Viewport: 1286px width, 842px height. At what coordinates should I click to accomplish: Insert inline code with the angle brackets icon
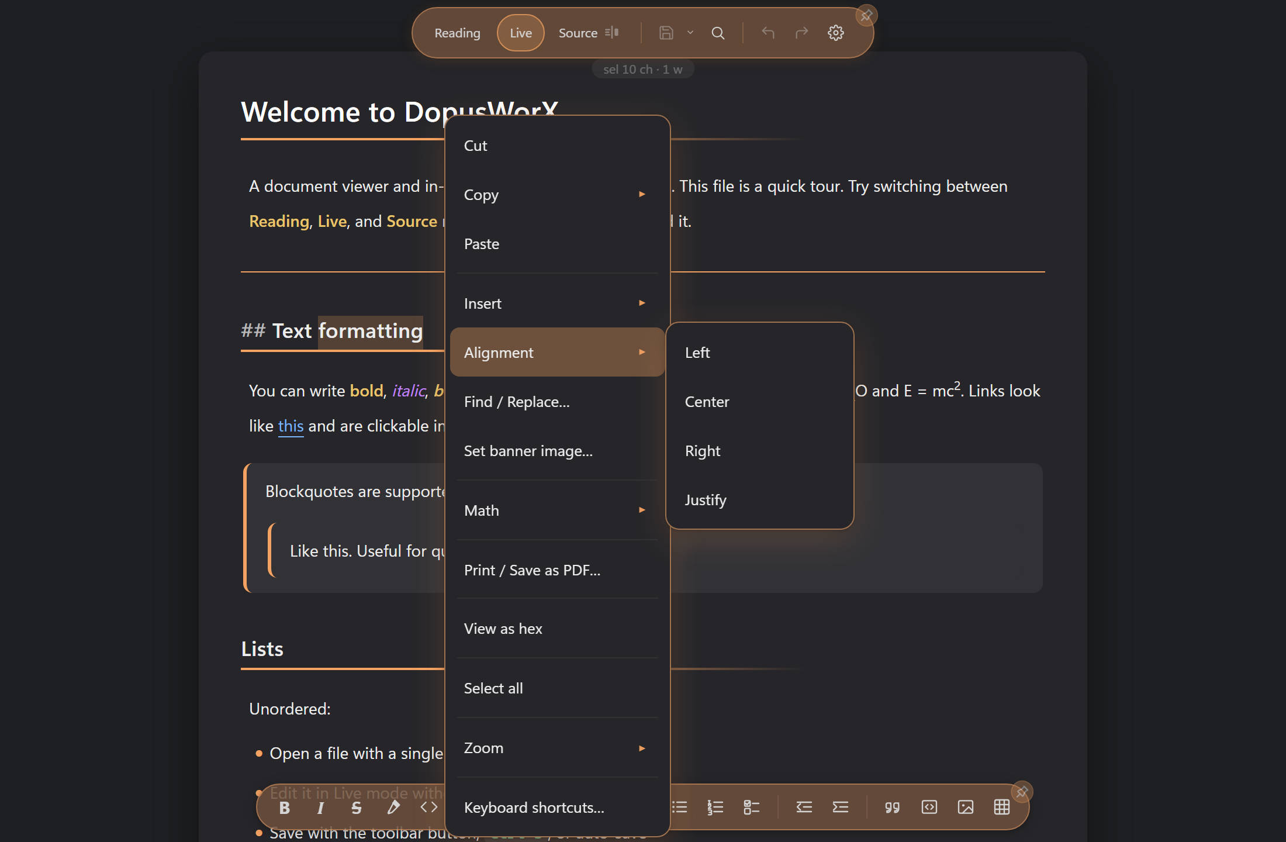[x=429, y=808]
